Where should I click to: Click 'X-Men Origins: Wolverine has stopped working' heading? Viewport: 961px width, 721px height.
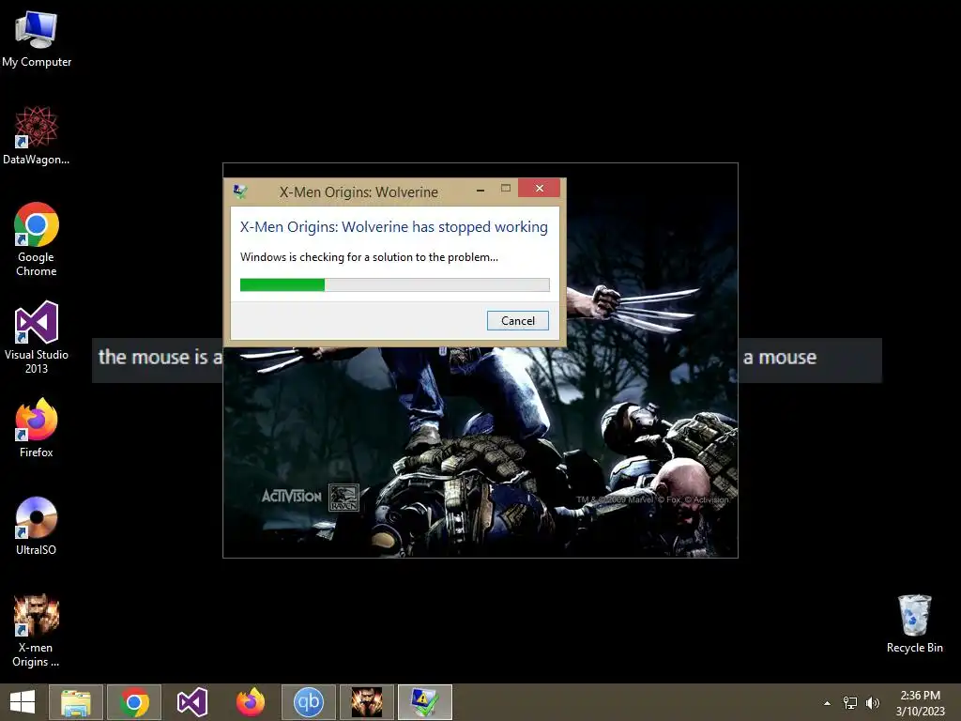394,227
